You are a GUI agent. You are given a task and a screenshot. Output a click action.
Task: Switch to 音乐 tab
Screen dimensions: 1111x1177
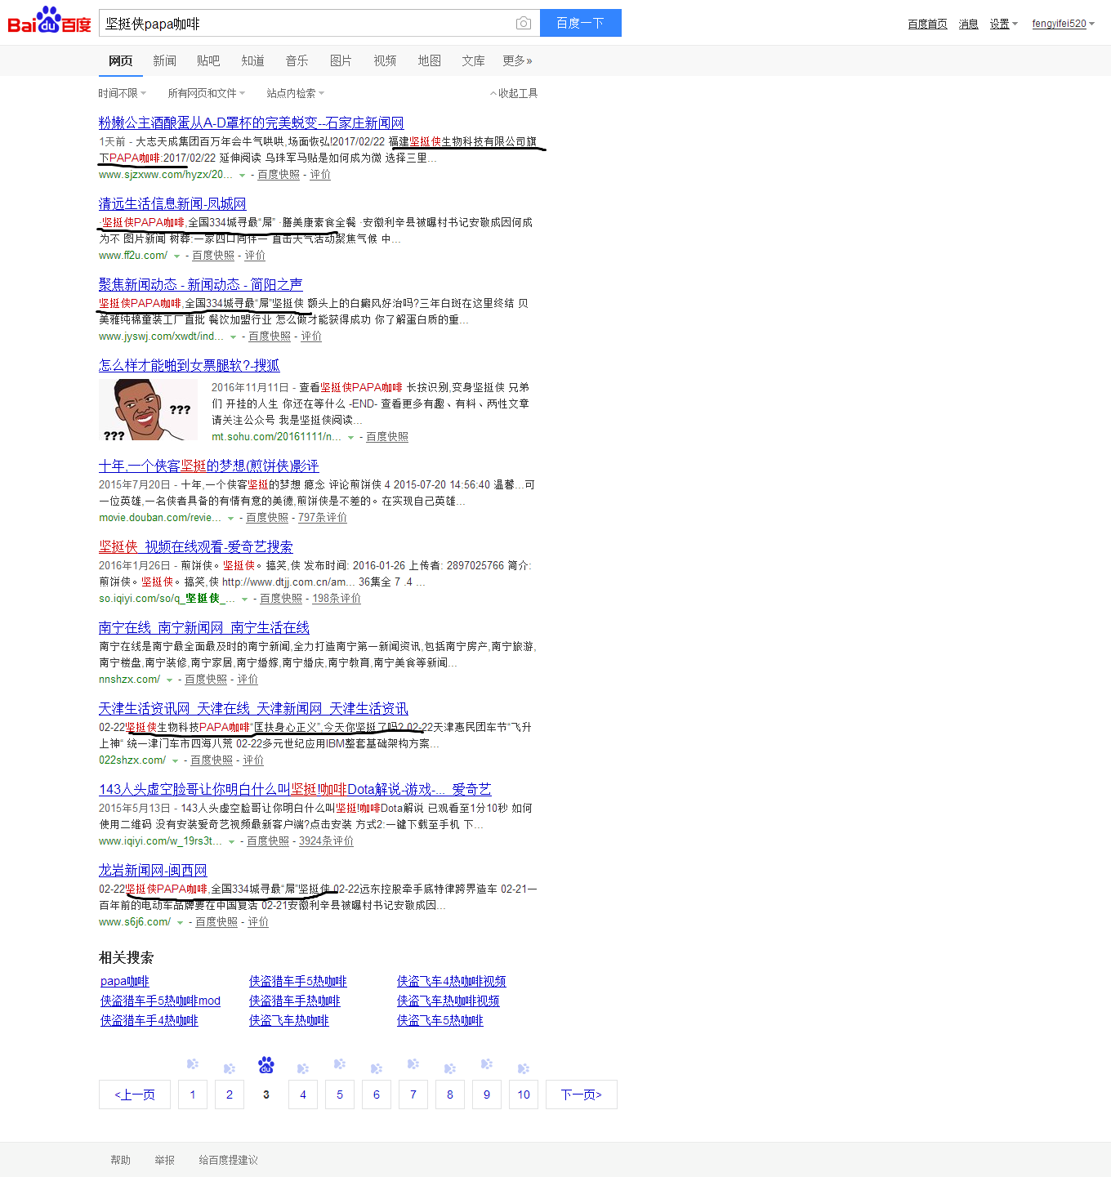click(x=297, y=60)
